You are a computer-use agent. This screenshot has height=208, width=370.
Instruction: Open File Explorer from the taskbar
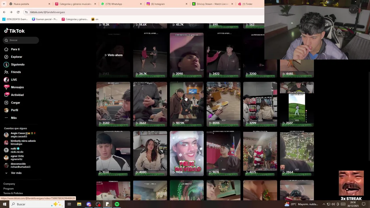coord(79,204)
